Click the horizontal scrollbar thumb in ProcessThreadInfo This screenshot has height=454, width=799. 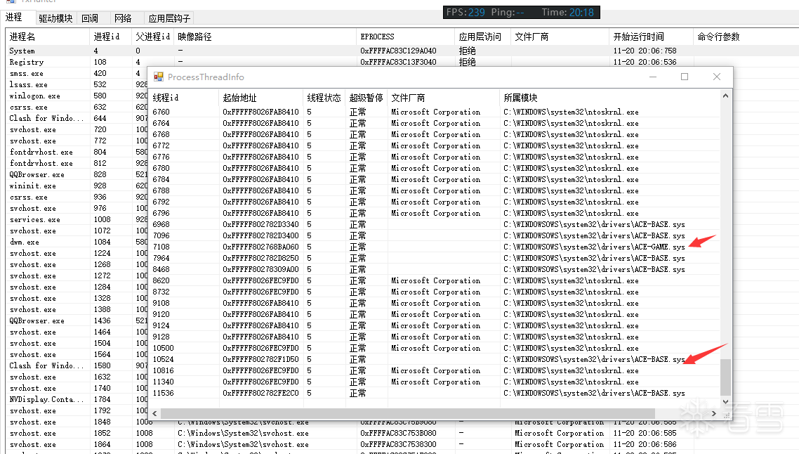408,413
